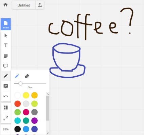Click the color palette scrollbar thumb
Screen dimensions: 144x135
click(48, 108)
